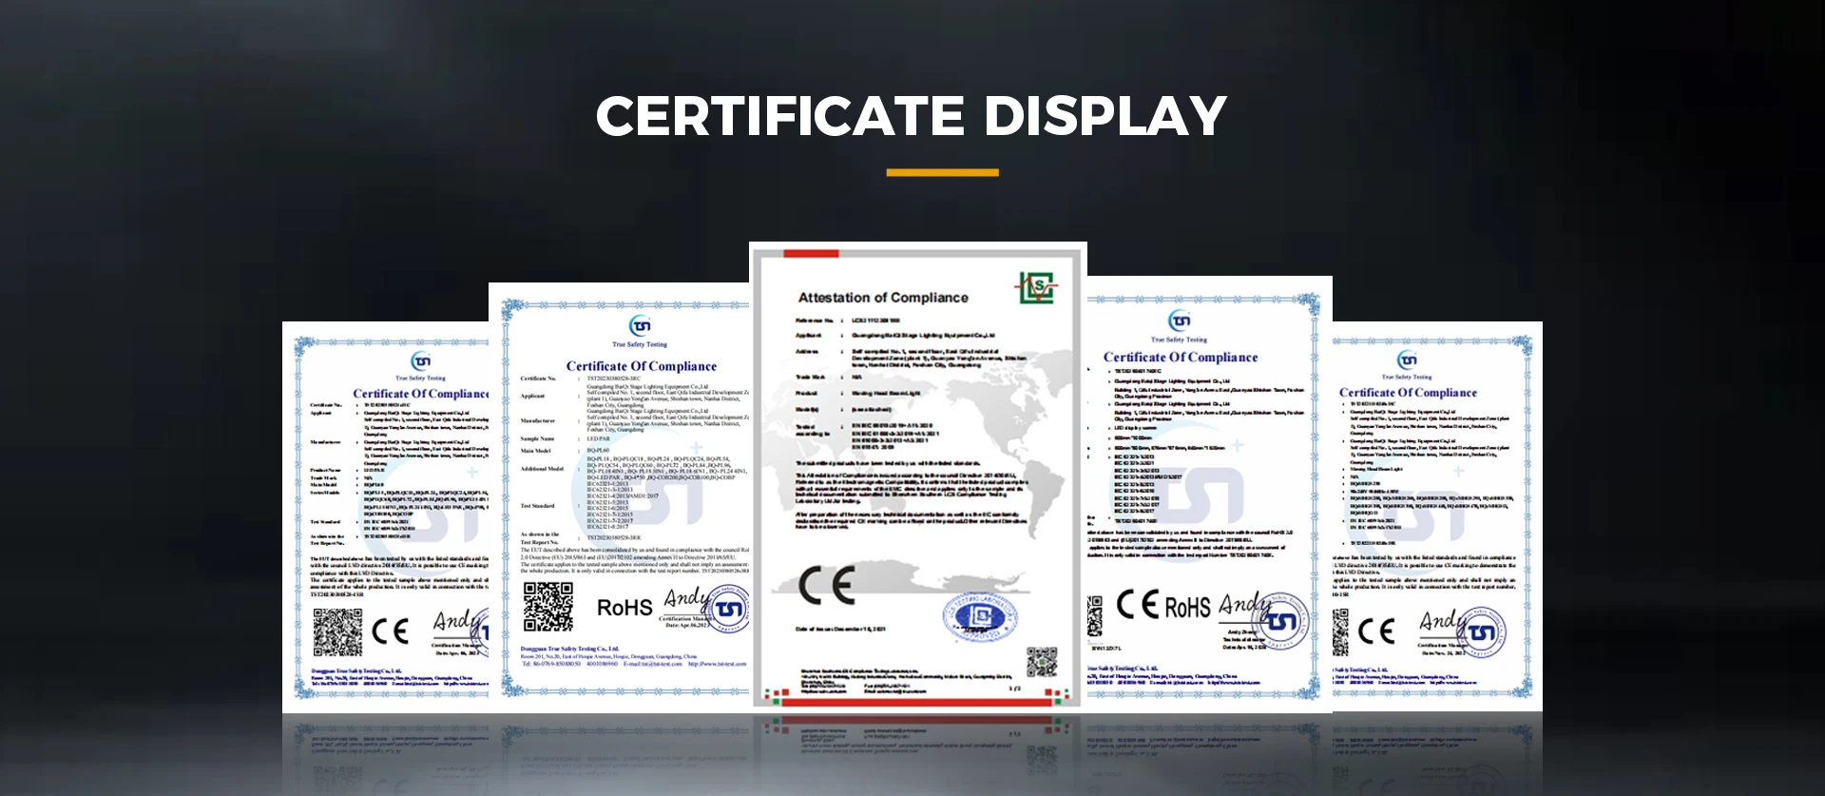1825x796 pixels.
Task: Click the CE mark on the rightmost certificate
Action: [x=1376, y=631]
